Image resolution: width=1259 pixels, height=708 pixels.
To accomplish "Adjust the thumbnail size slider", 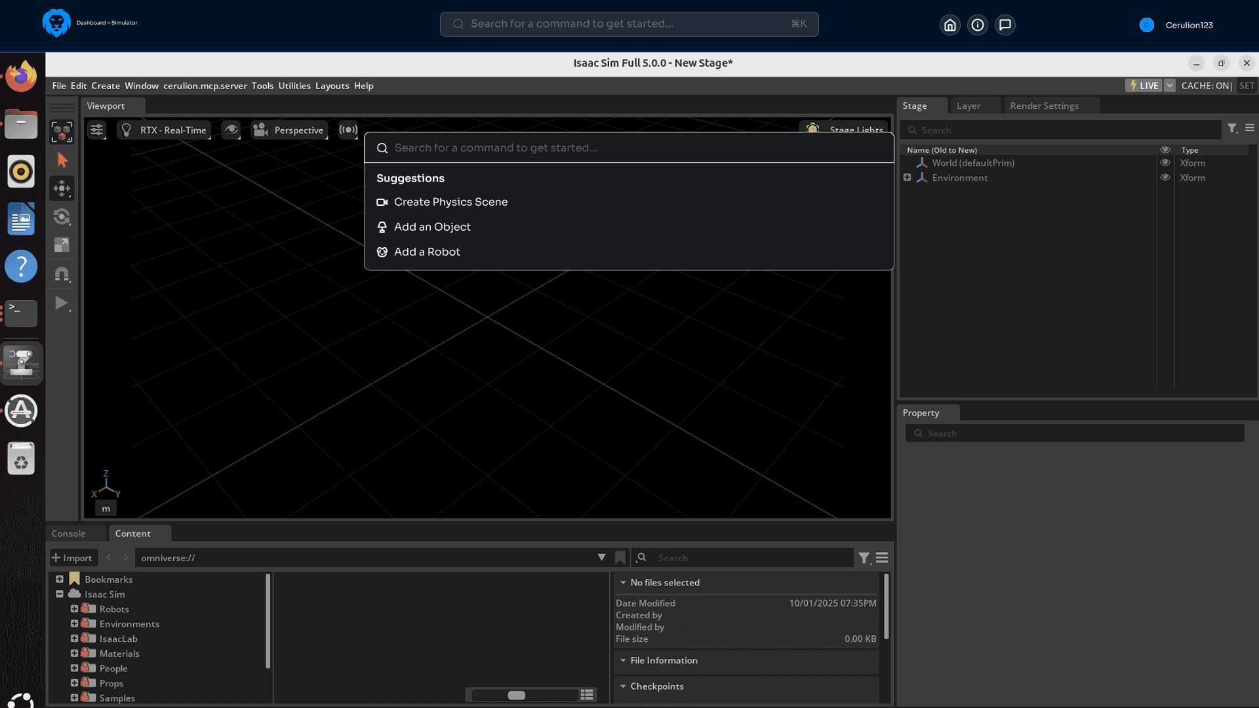I will (517, 695).
